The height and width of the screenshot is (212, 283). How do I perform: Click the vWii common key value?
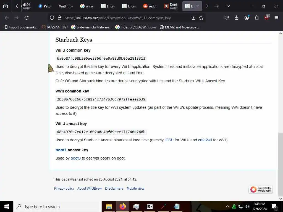101,99
